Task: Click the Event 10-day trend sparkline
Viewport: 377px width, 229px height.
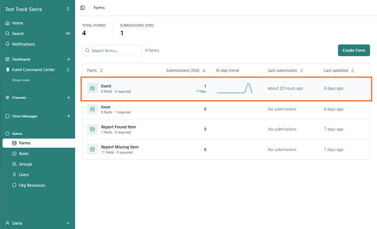Action: [x=234, y=88]
